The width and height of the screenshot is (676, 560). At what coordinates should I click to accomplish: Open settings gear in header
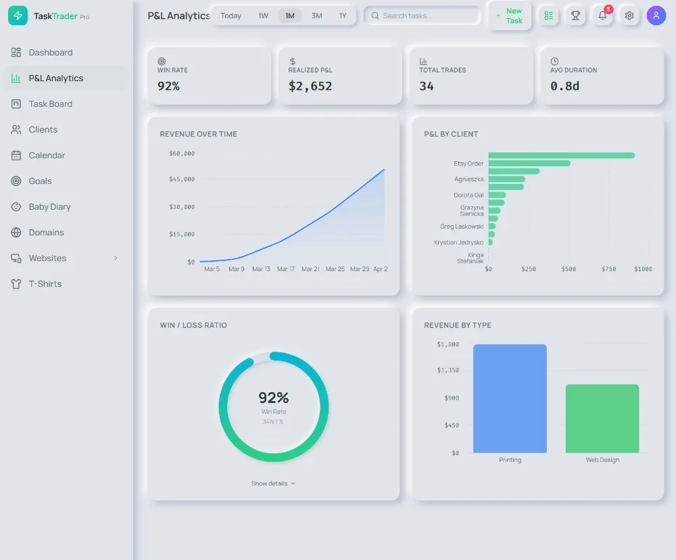tap(629, 16)
